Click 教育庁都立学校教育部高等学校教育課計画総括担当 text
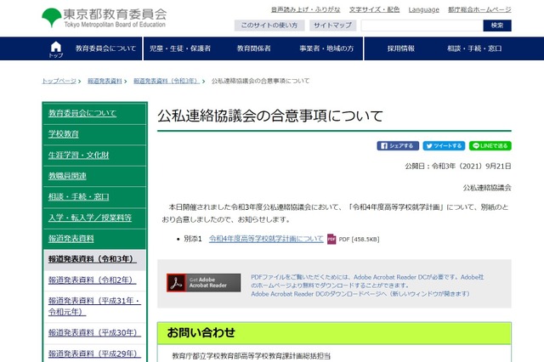The width and height of the screenshot is (544, 362). tap(252, 356)
